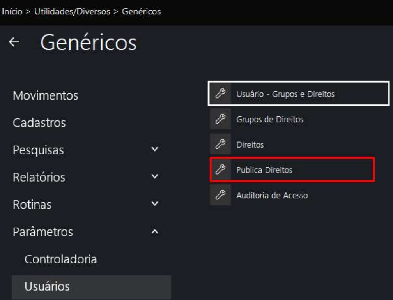Image resolution: width=393 pixels, height=300 pixels.
Task: Click wrench icon for Publica Direitos
Action: pyautogui.click(x=220, y=170)
